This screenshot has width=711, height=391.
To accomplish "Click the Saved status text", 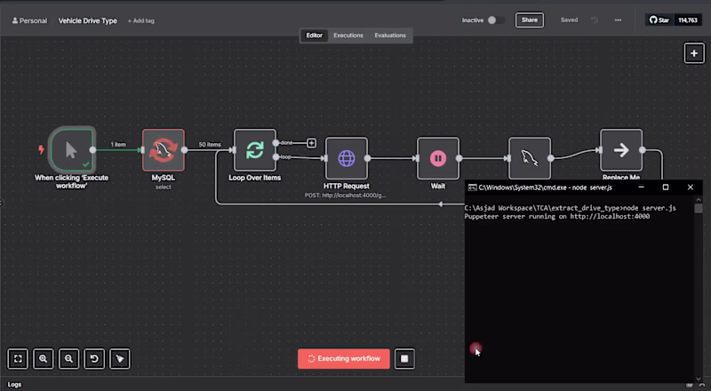I will point(569,20).
